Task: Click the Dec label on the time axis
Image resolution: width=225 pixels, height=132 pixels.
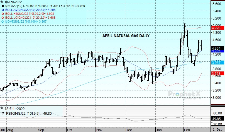Action: pos(128,130)
